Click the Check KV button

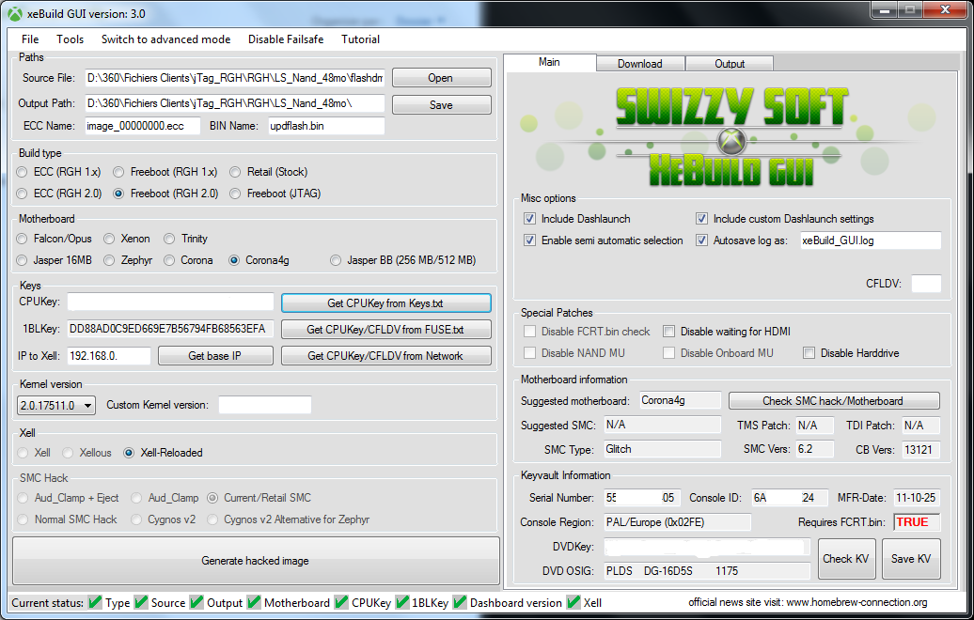coord(846,558)
